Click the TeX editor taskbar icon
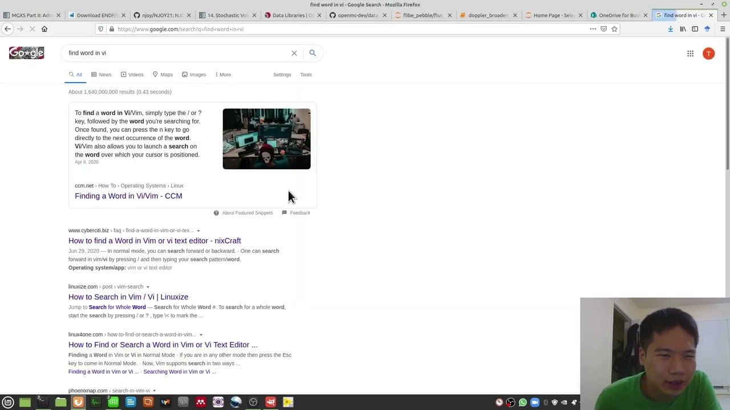 183,403
